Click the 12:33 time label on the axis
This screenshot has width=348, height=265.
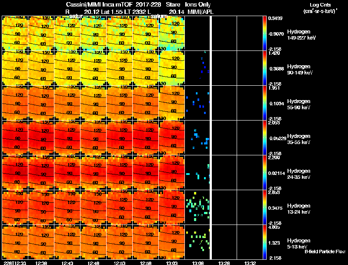[x=15, y=263]
